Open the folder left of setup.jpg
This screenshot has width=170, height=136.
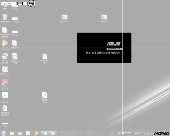pos(5,32)
